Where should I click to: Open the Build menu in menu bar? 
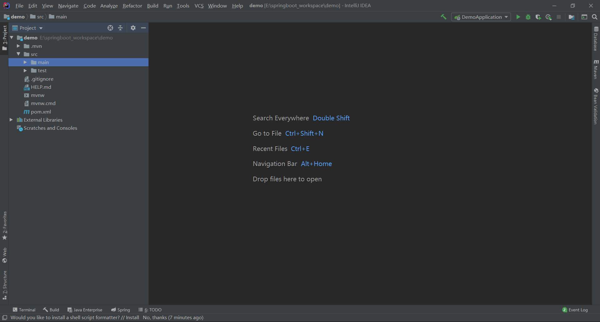pos(152,6)
